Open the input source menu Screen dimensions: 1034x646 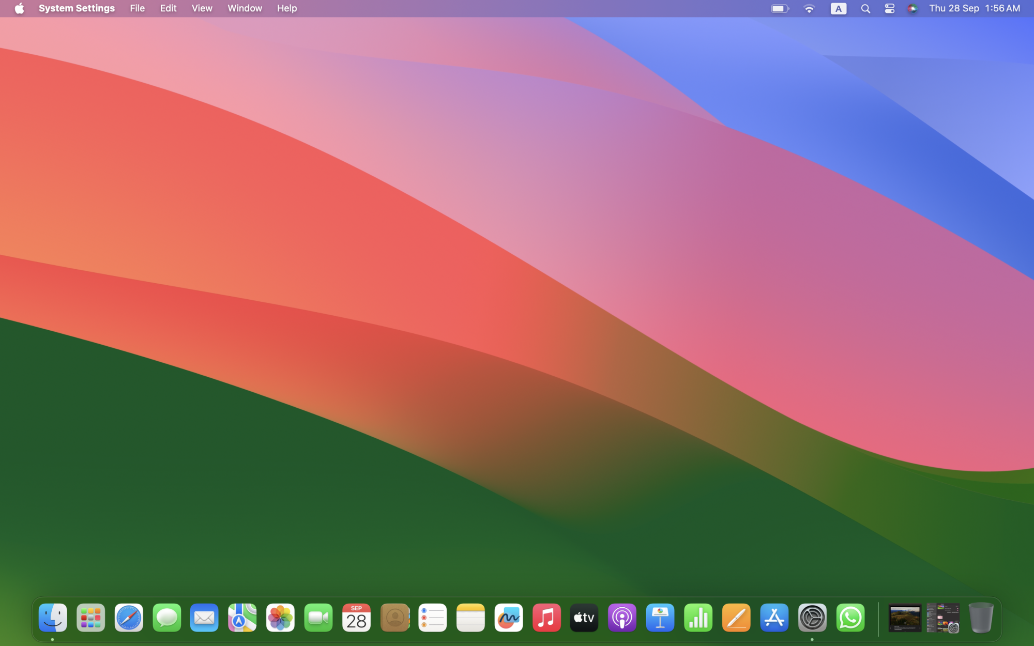(x=838, y=8)
